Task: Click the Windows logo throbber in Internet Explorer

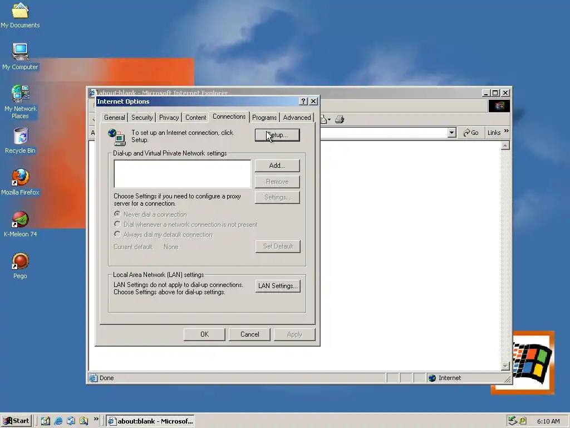Action: click(x=499, y=105)
